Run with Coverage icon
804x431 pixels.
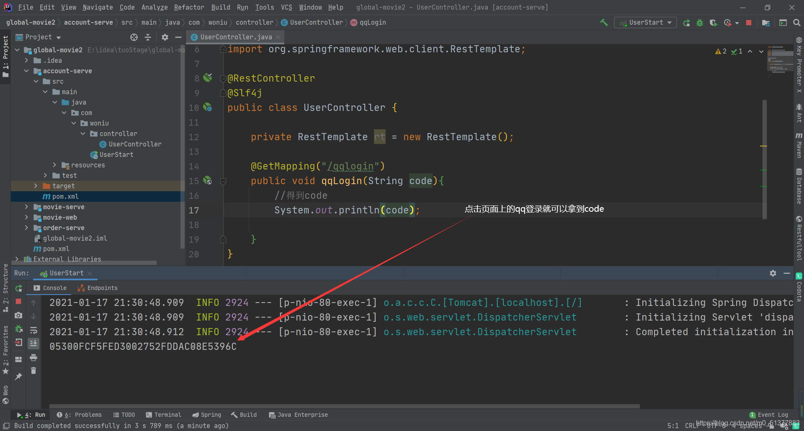point(713,23)
